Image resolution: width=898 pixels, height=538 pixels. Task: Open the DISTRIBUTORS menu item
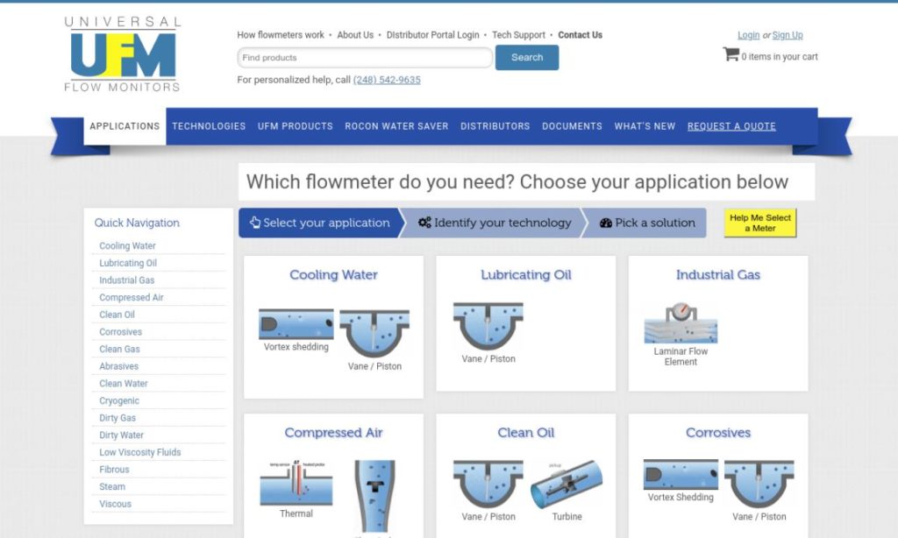click(x=495, y=126)
